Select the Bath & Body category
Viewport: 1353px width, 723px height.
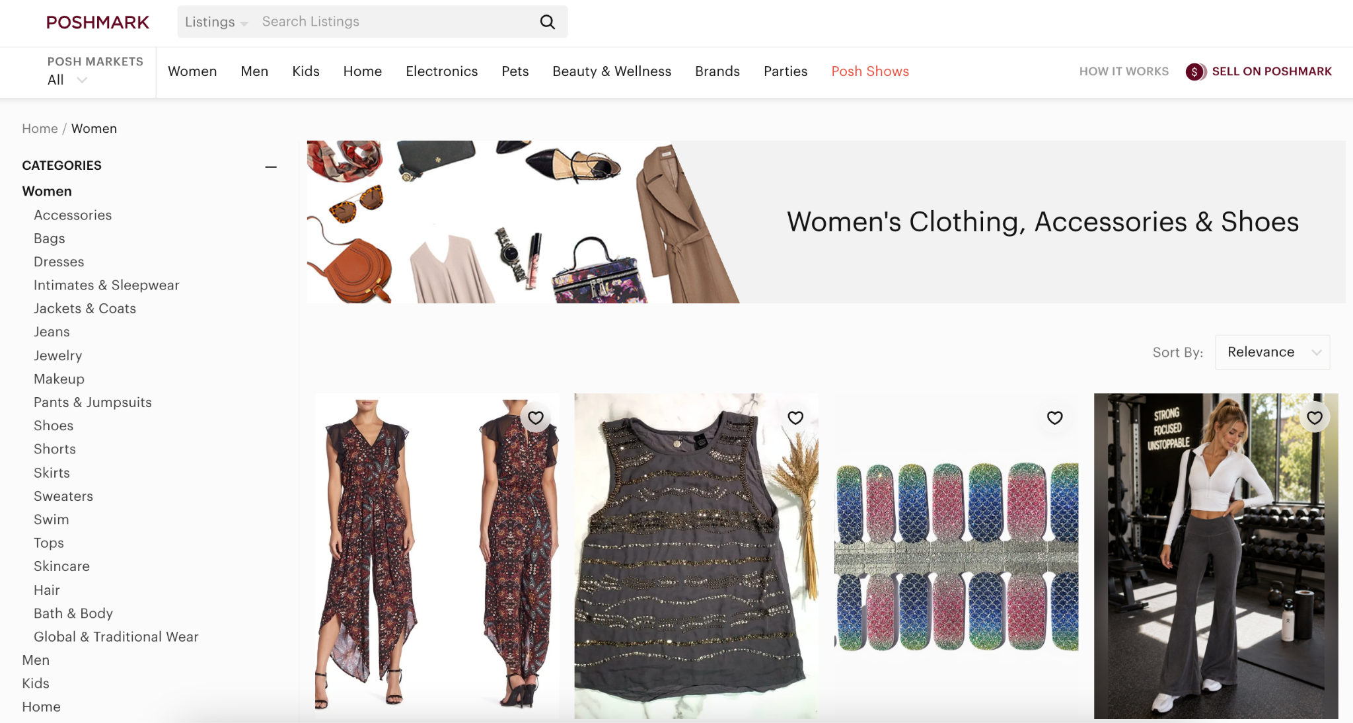(73, 613)
